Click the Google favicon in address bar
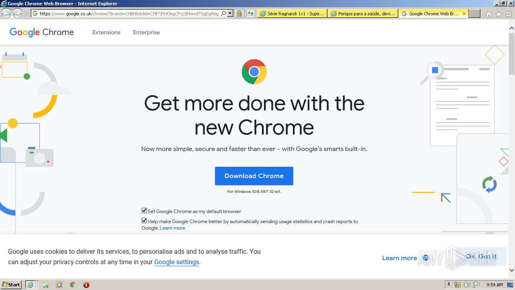 point(35,13)
